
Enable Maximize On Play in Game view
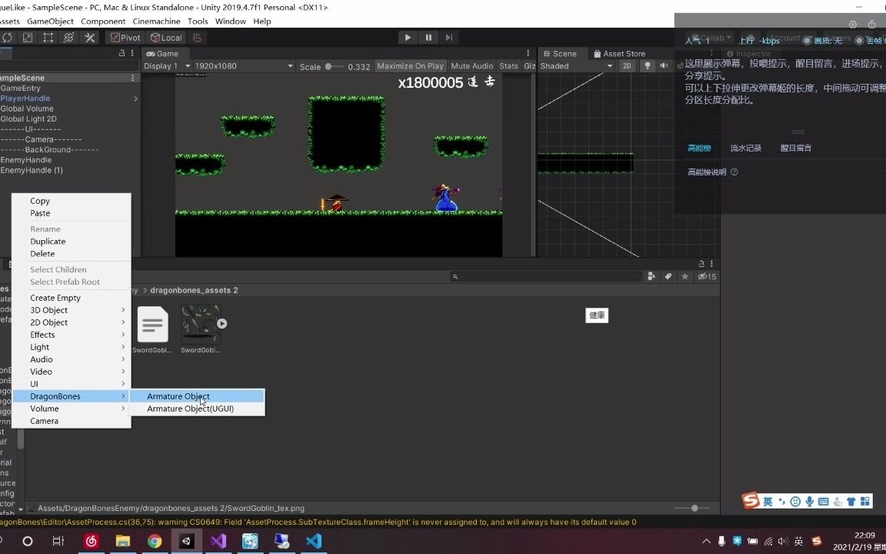(410, 65)
